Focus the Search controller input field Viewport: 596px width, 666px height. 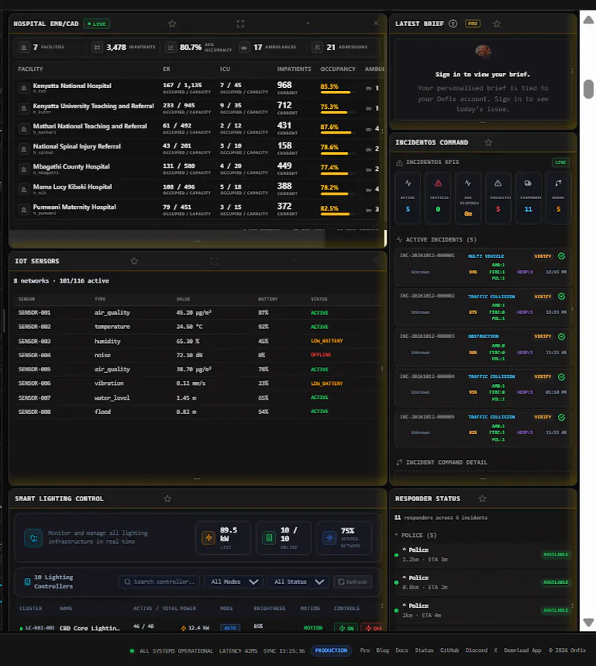159,582
